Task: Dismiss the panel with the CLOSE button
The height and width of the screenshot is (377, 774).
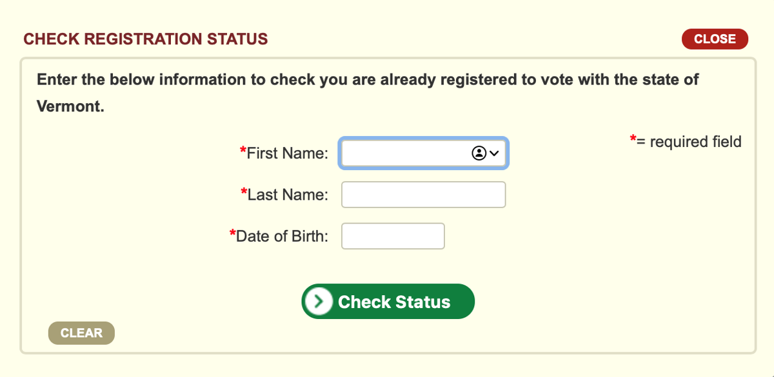Action: pos(715,39)
